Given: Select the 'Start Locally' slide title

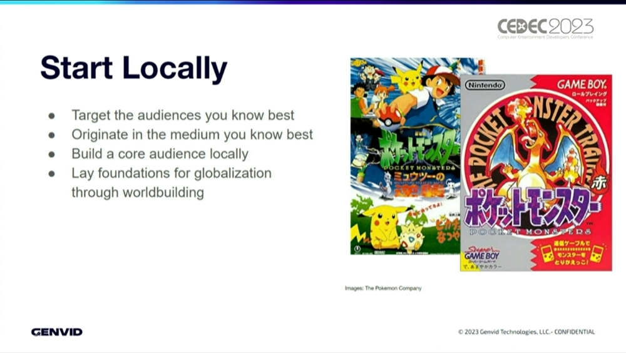Looking at the screenshot, I should tap(134, 68).
